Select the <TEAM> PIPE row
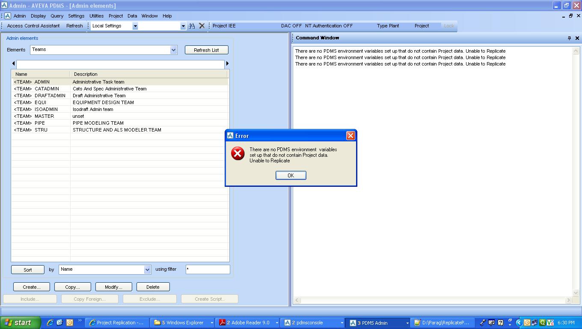582x329 pixels. [120, 123]
